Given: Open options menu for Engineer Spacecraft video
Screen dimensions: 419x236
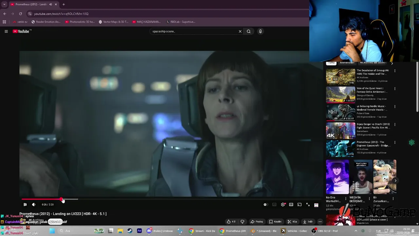Looking at the screenshot, I should coord(395,143).
